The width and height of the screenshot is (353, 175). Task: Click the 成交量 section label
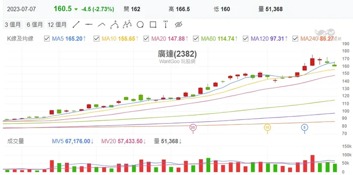(16, 141)
